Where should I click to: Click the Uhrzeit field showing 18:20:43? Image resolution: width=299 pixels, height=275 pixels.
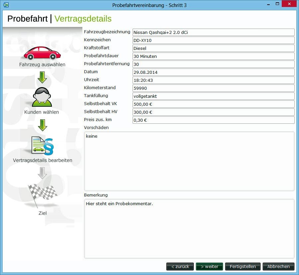point(214,80)
